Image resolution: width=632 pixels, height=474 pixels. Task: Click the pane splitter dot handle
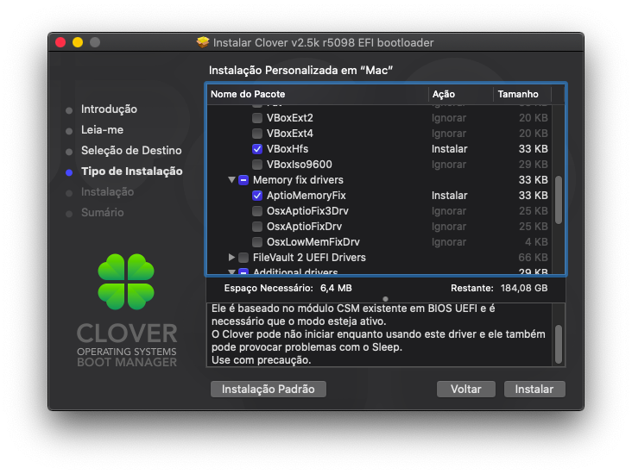[x=386, y=299]
